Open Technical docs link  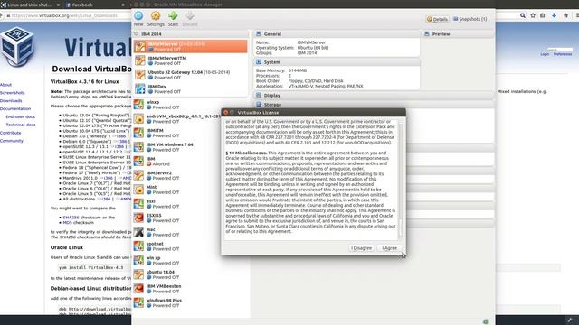20,125
